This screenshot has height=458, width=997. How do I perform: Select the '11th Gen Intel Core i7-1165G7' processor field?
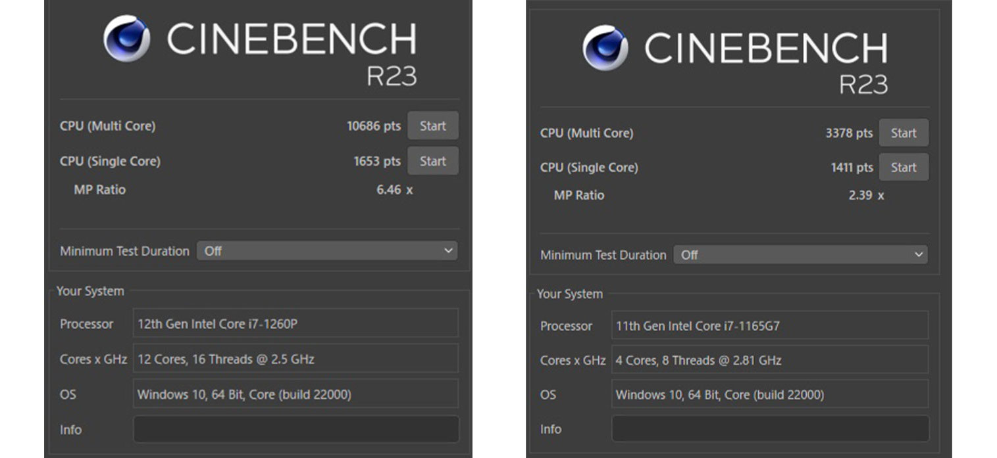[770, 325]
